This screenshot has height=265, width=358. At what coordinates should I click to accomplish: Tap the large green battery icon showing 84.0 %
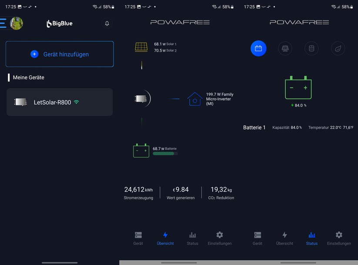298,87
